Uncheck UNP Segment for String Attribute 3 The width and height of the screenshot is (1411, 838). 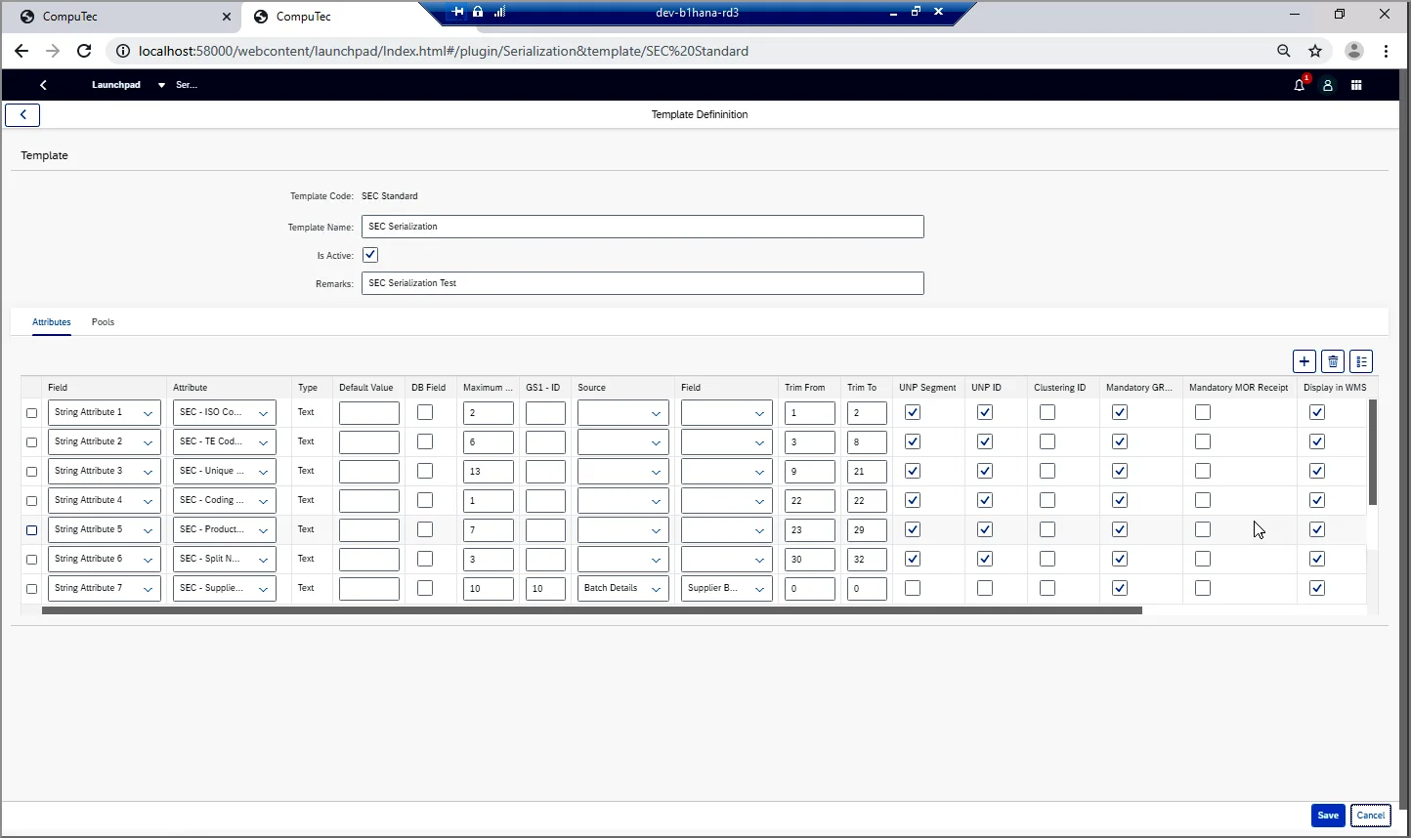click(x=913, y=471)
